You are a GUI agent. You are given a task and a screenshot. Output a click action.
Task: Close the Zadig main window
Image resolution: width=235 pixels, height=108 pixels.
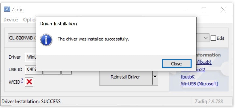pos(223,9)
